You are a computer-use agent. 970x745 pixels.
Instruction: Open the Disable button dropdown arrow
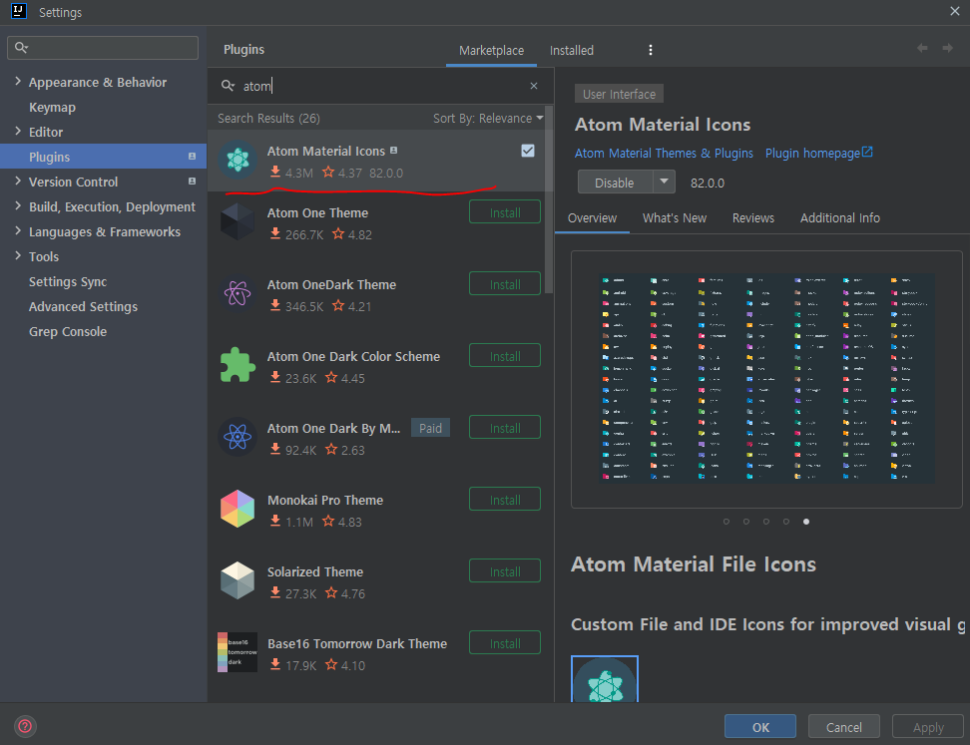coord(664,182)
